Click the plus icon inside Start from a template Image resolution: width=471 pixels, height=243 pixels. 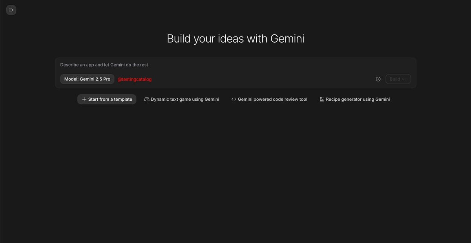(84, 99)
